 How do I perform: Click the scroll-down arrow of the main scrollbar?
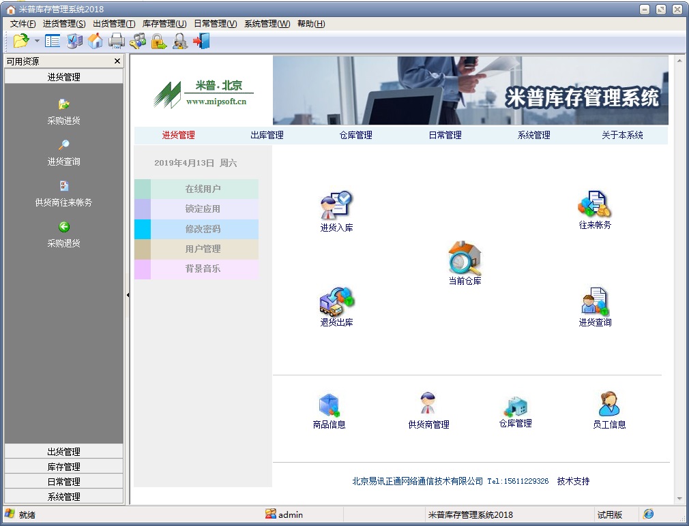[x=680, y=499]
